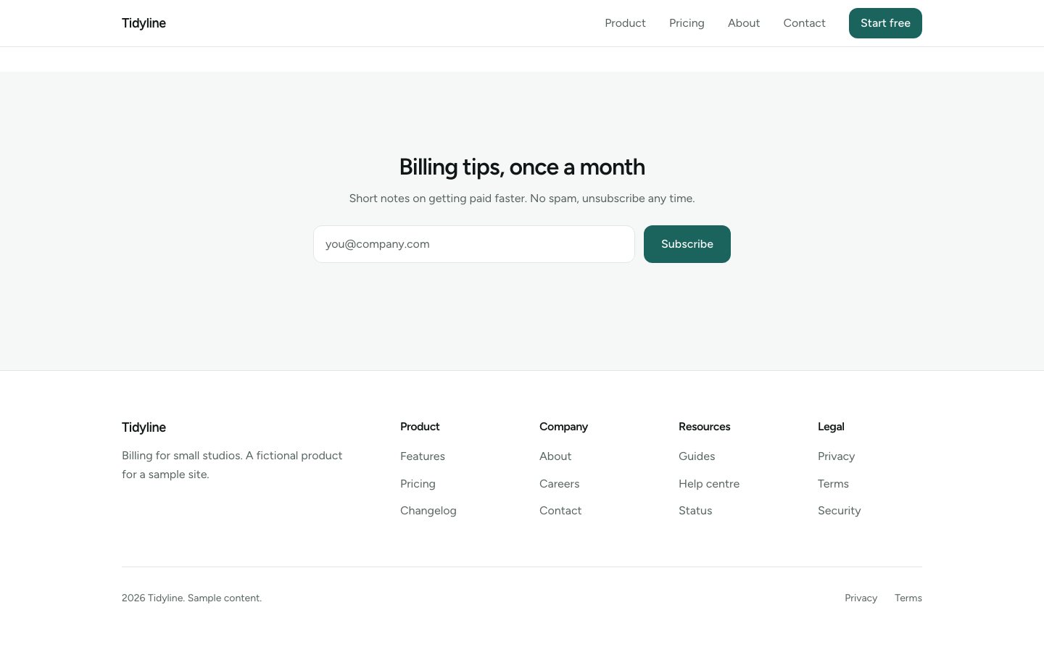1044x652 pixels.
Task: Open Pricing under the footer Product column
Action: (418, 484)
